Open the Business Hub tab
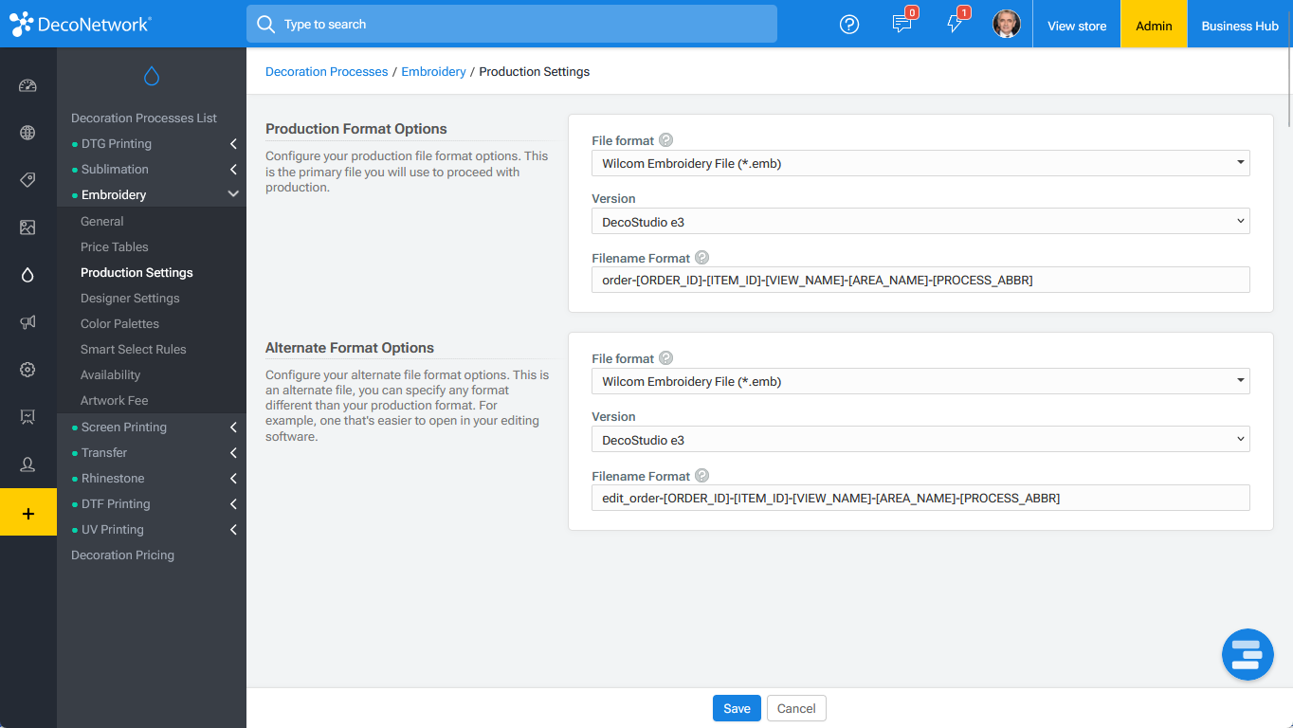The width and height of the screenshot is (1293, 728). point(1240,26)
